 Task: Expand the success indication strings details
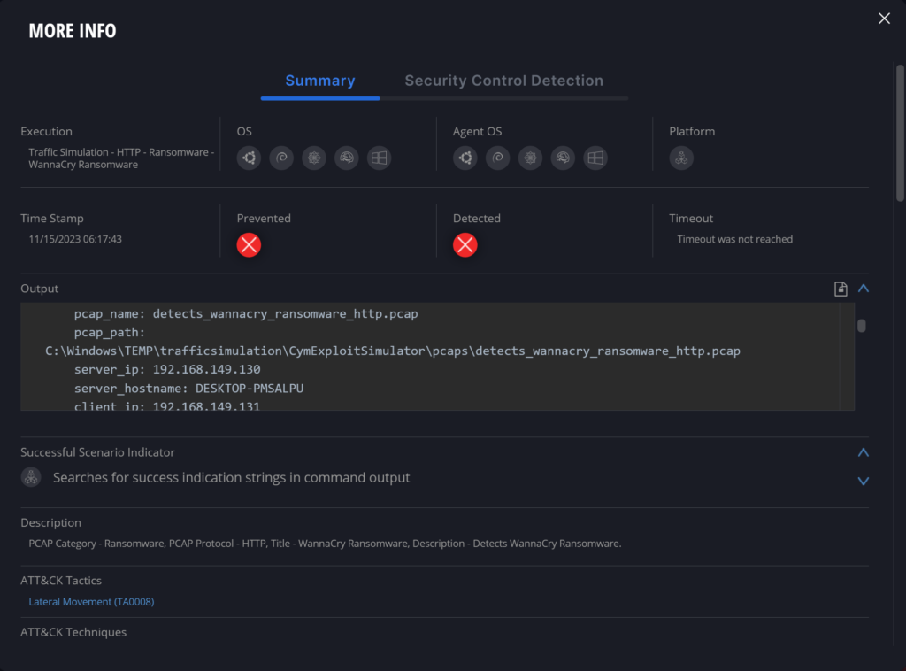pyautogui.click(x=864, y=481)
